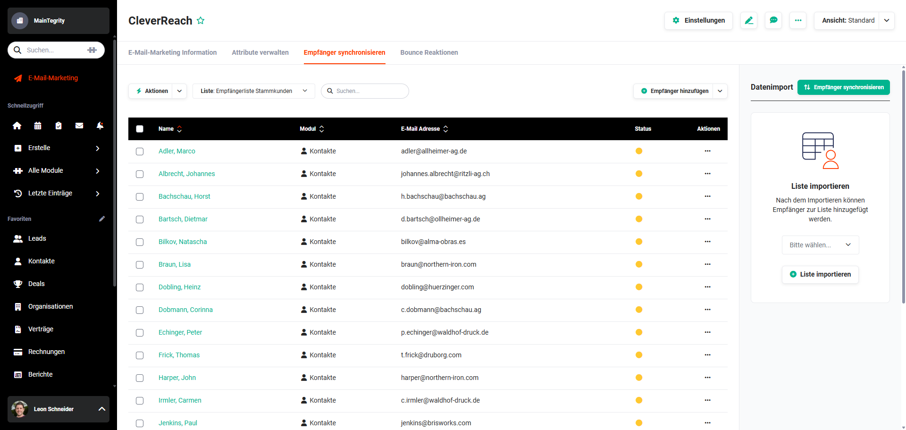906x430 pixels.
Task: Click the green Empfänger synchronisieren button
Action: point(843,87)
